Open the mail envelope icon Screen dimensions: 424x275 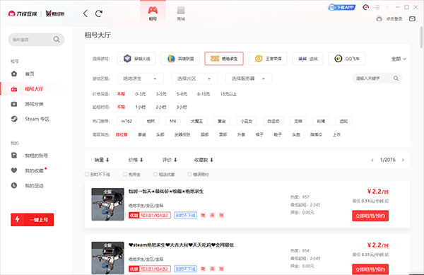pos(412,18)
